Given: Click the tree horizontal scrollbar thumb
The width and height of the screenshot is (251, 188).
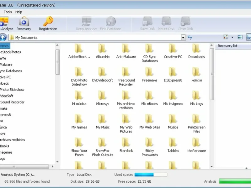Looking at the screenshot, I should coord(24,167).
